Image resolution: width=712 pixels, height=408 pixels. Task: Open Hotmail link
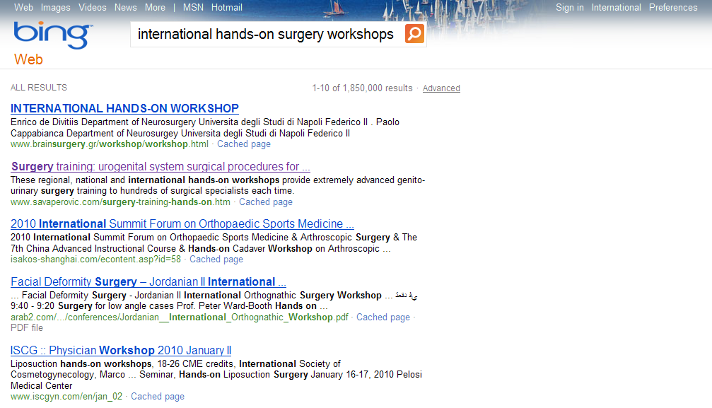(226, 8)
